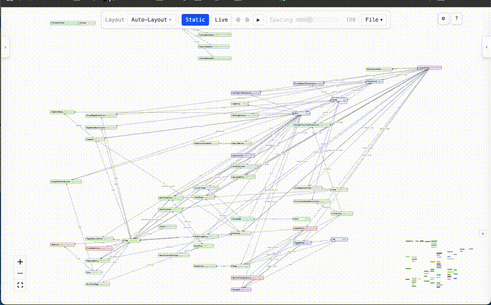Open help with the question mark button
Screen dimensions: 491x305
click(457, 19)
